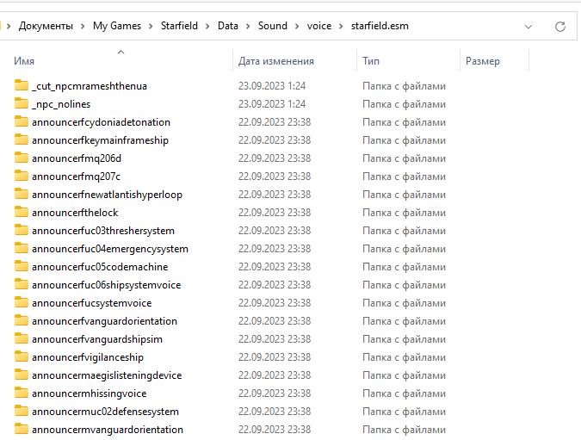Click folder icon of announcerfuc05codemachine
This screenshot has height=440, width=581.
[x=22, y=266]
